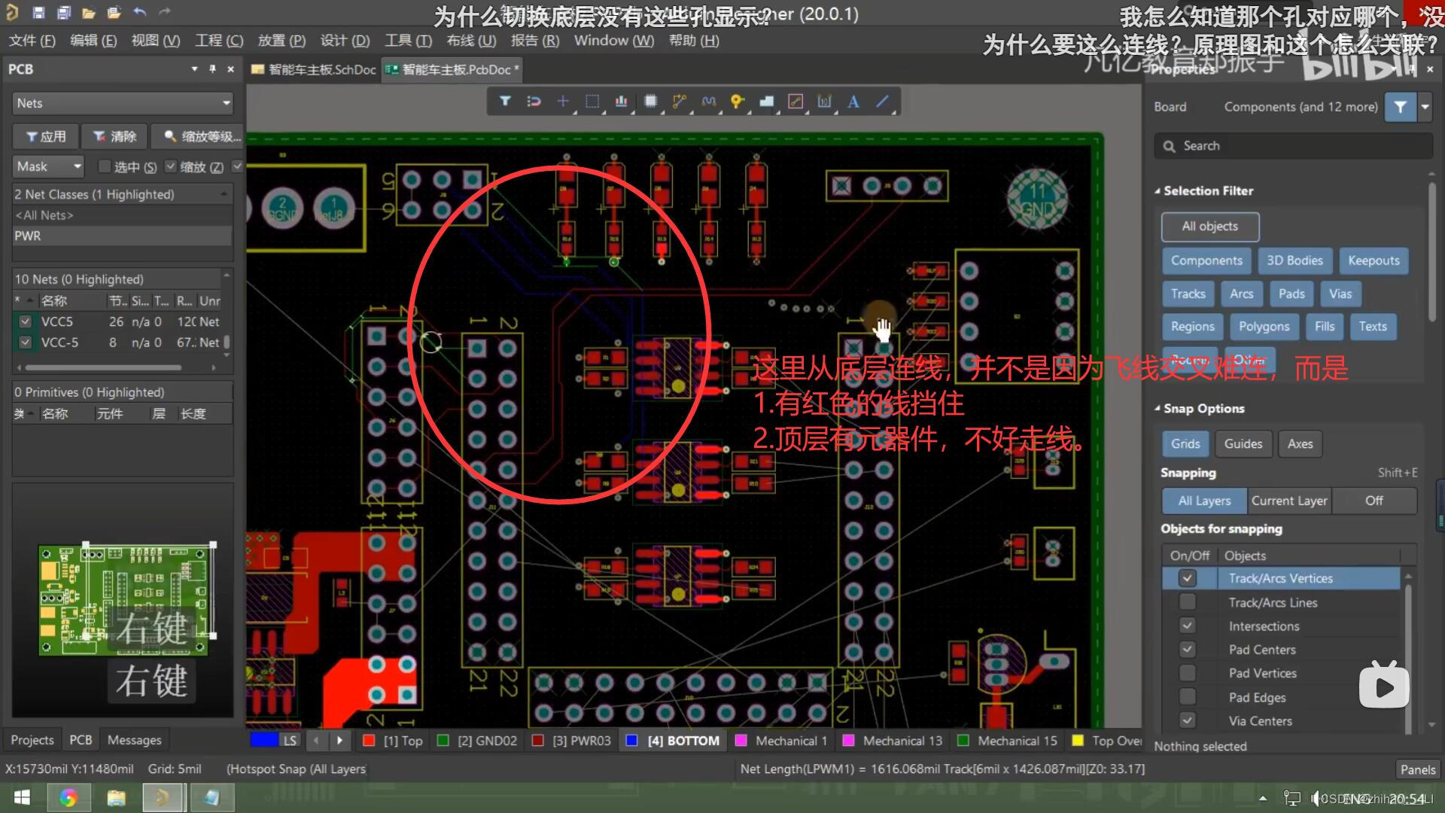1445x813 pixels.
Task: Select the place text string (A) tool
Action: pyautogui.click(x=853, y=102)
